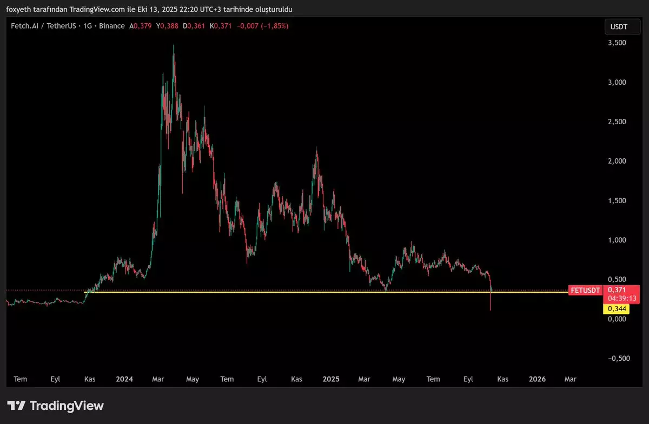
Task: Click the 3,500 price axis label
Action: pos(617,43)
